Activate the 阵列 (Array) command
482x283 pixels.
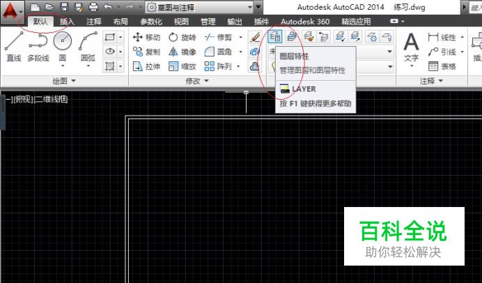click(x=218, y=66)
